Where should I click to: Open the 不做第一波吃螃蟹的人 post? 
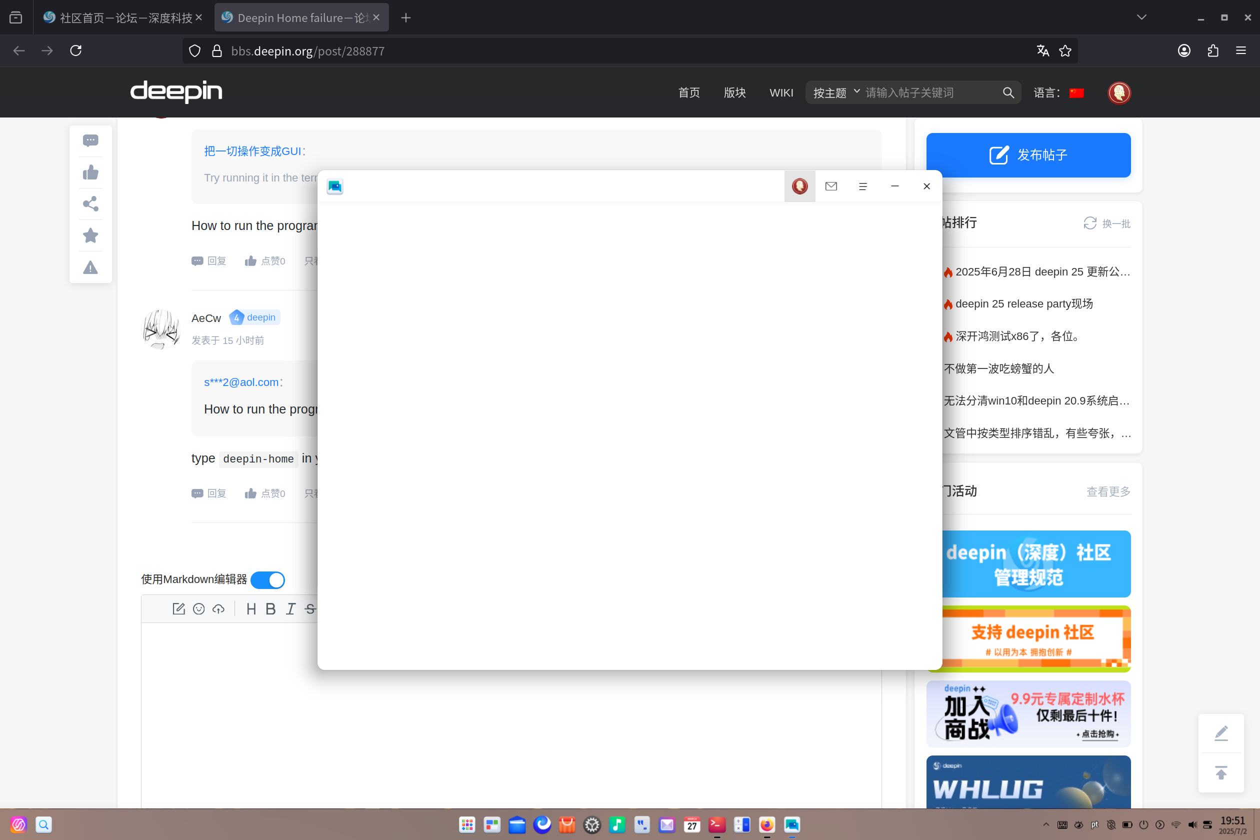coord(998,368)
